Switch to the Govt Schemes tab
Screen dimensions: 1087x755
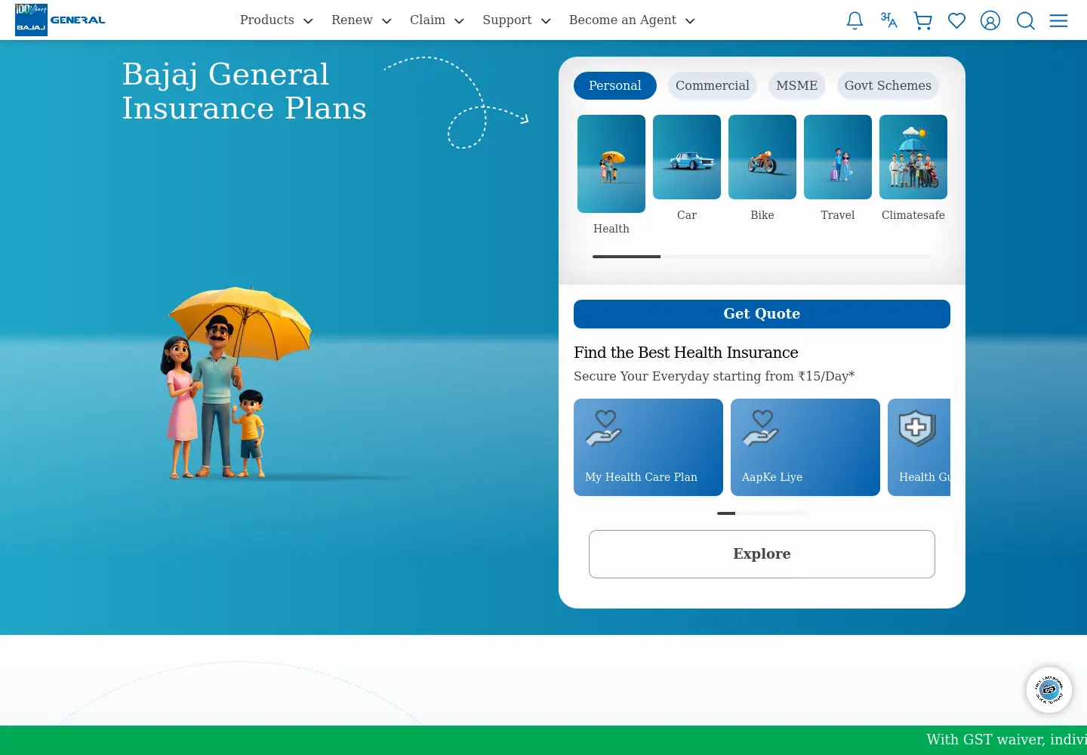point(888,85)
